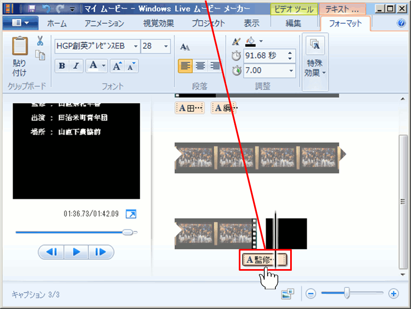Screen dimensions: 411x309
Task: Click the timeline zoom slider handle
Action: click(347, 293)
